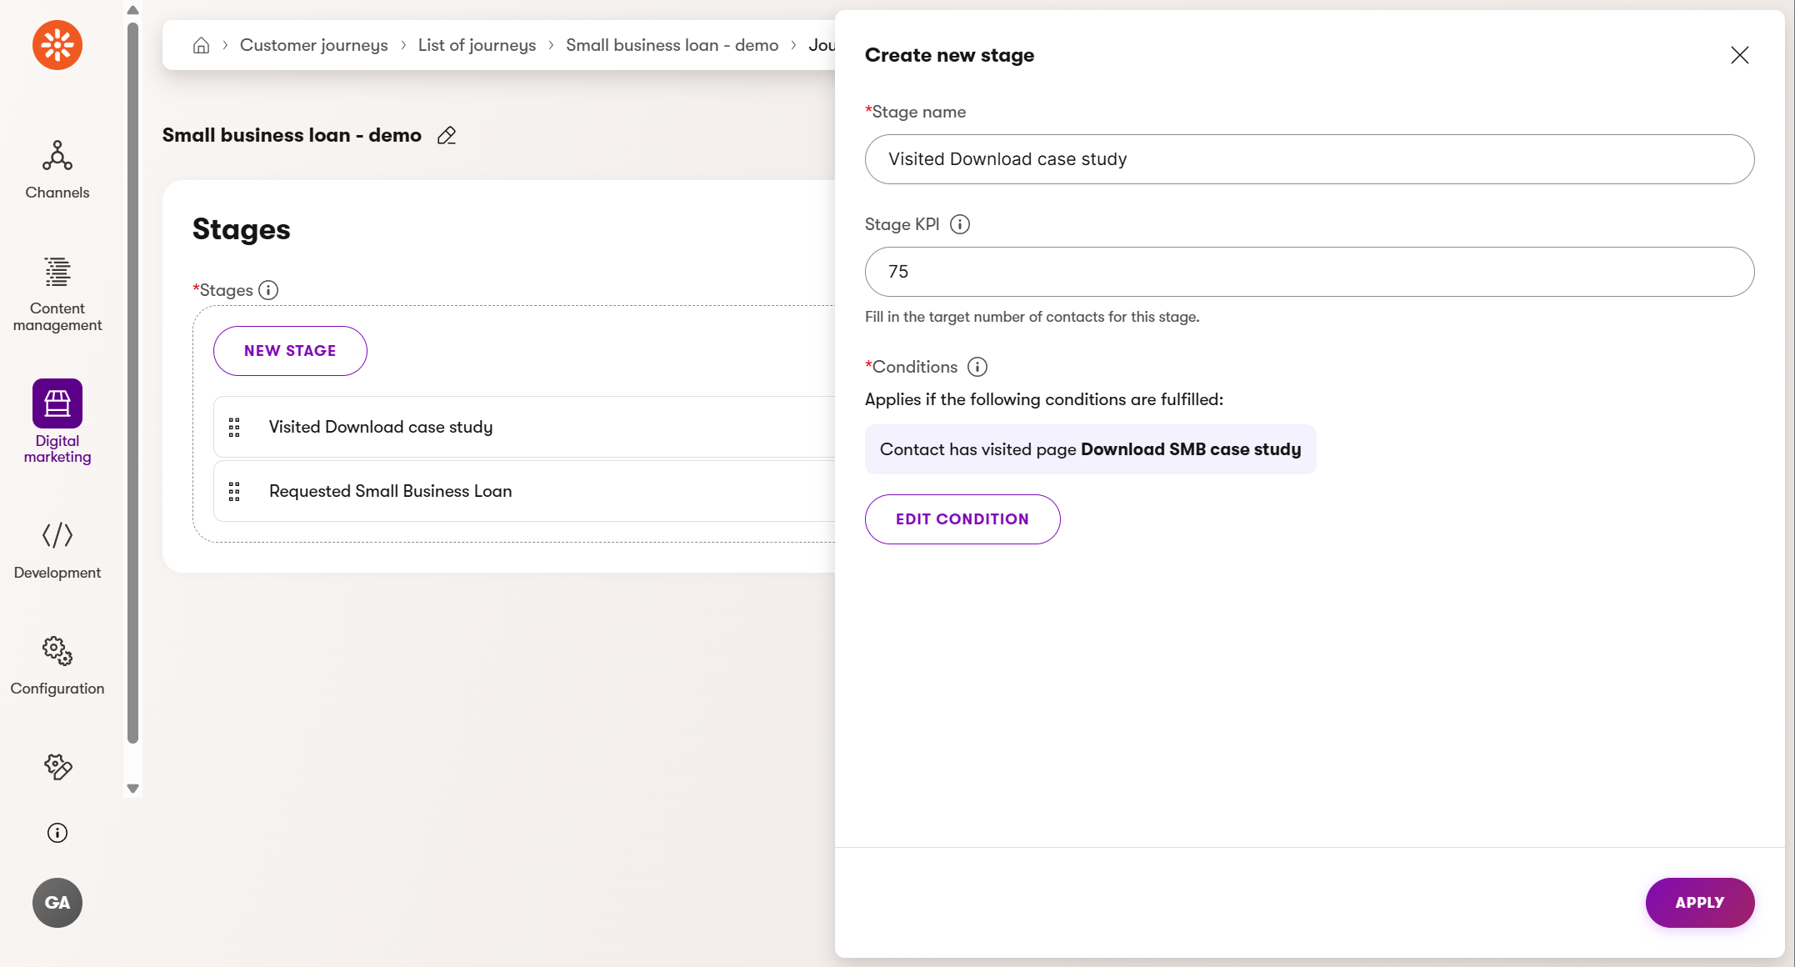The height and width of the screenshot is (967, 1795).
Task: Click the NEW STAGE button
Action: click(290, 351)
